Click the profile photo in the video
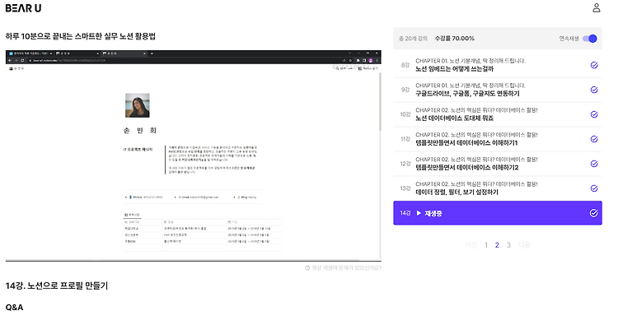This screenshot has width=618, height=320. (x=137, y=105)
